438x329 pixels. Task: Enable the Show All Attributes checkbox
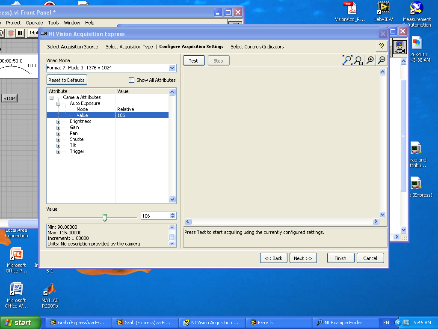pyautogui.click(x=132, y=80)
